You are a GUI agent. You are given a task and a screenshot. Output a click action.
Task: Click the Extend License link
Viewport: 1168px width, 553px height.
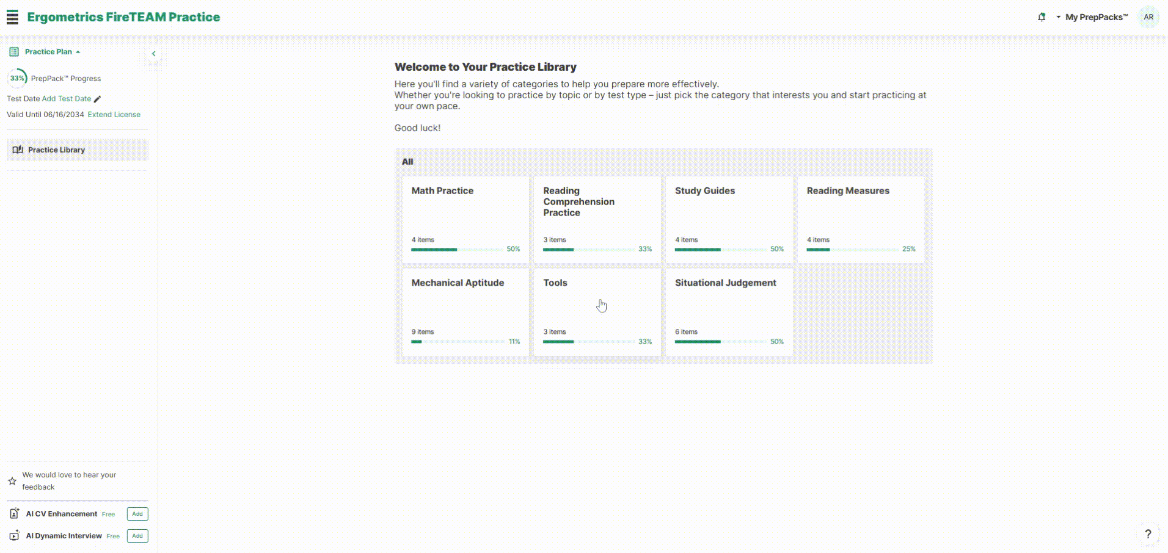point(114,115)
